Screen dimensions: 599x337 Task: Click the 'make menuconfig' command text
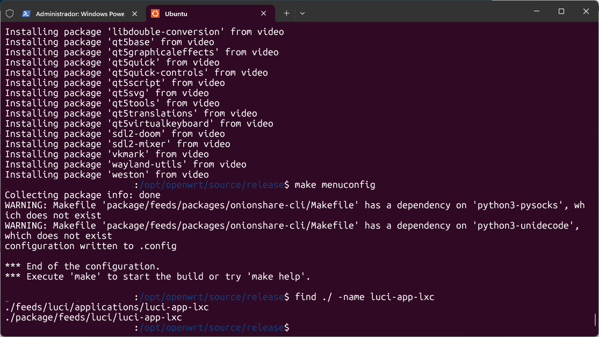(x=335, y=185)
